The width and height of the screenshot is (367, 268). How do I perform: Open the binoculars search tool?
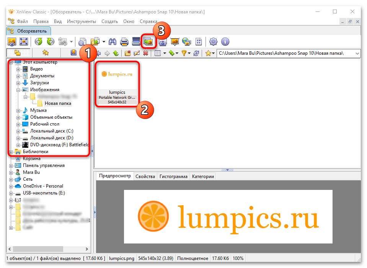pos(113,42)
